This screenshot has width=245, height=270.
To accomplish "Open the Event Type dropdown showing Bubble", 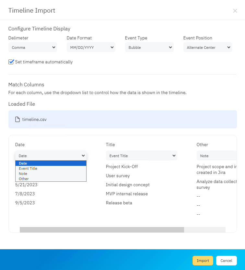I will [x=149, y=47].
